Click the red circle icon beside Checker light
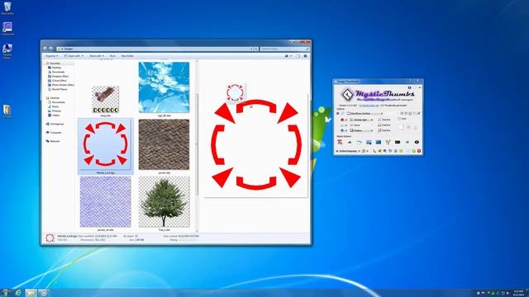Screen dimensions: 529x297 342,120
